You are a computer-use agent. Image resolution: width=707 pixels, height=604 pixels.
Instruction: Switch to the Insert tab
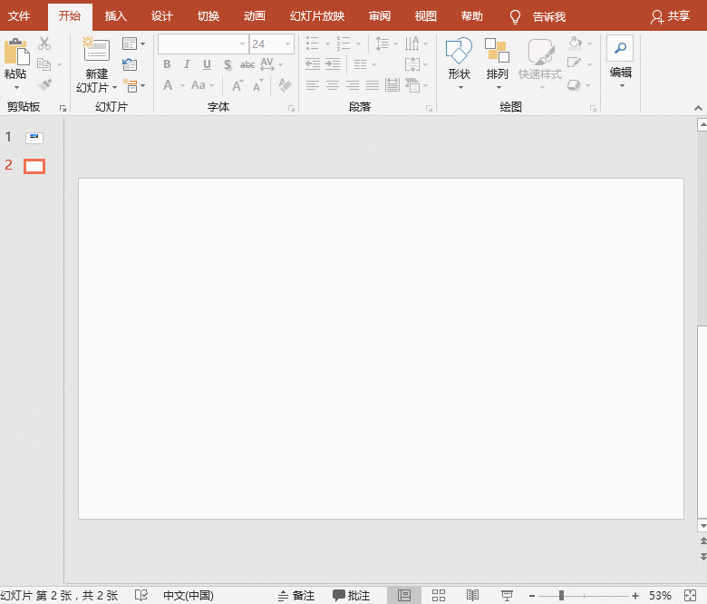pos(115,16)
